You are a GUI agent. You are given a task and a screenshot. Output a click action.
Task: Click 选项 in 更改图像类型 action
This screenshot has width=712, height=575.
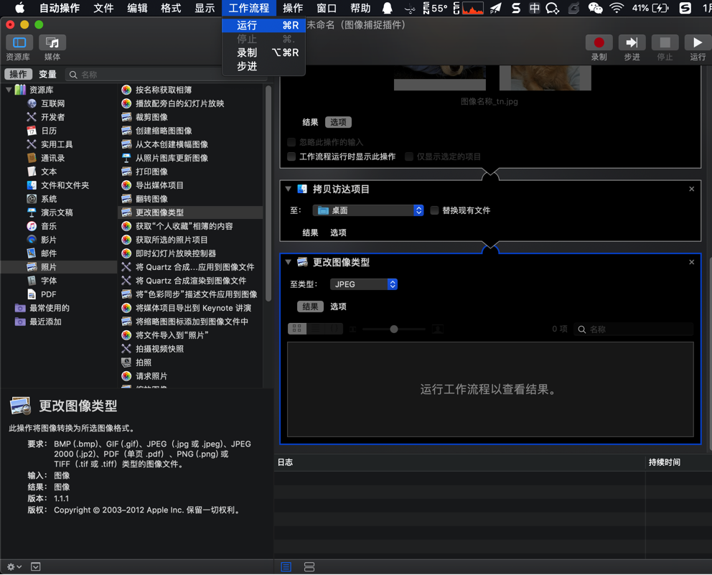pyautogui.click(x=338, y=307)
